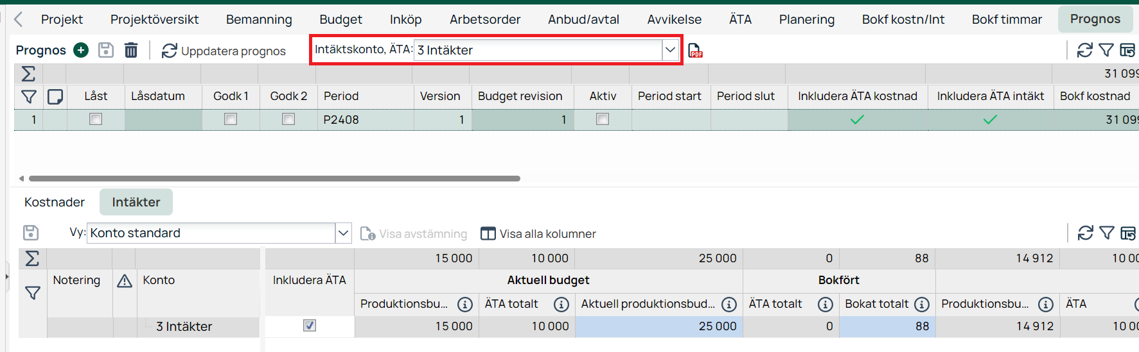Toggle the Låst checkbox for row 1
The image size is (1139, 352).
click(96, 119)
